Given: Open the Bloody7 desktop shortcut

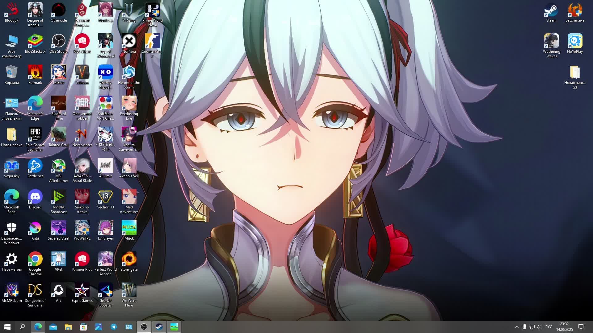Looking at the screenshot, I should [11, 13].
